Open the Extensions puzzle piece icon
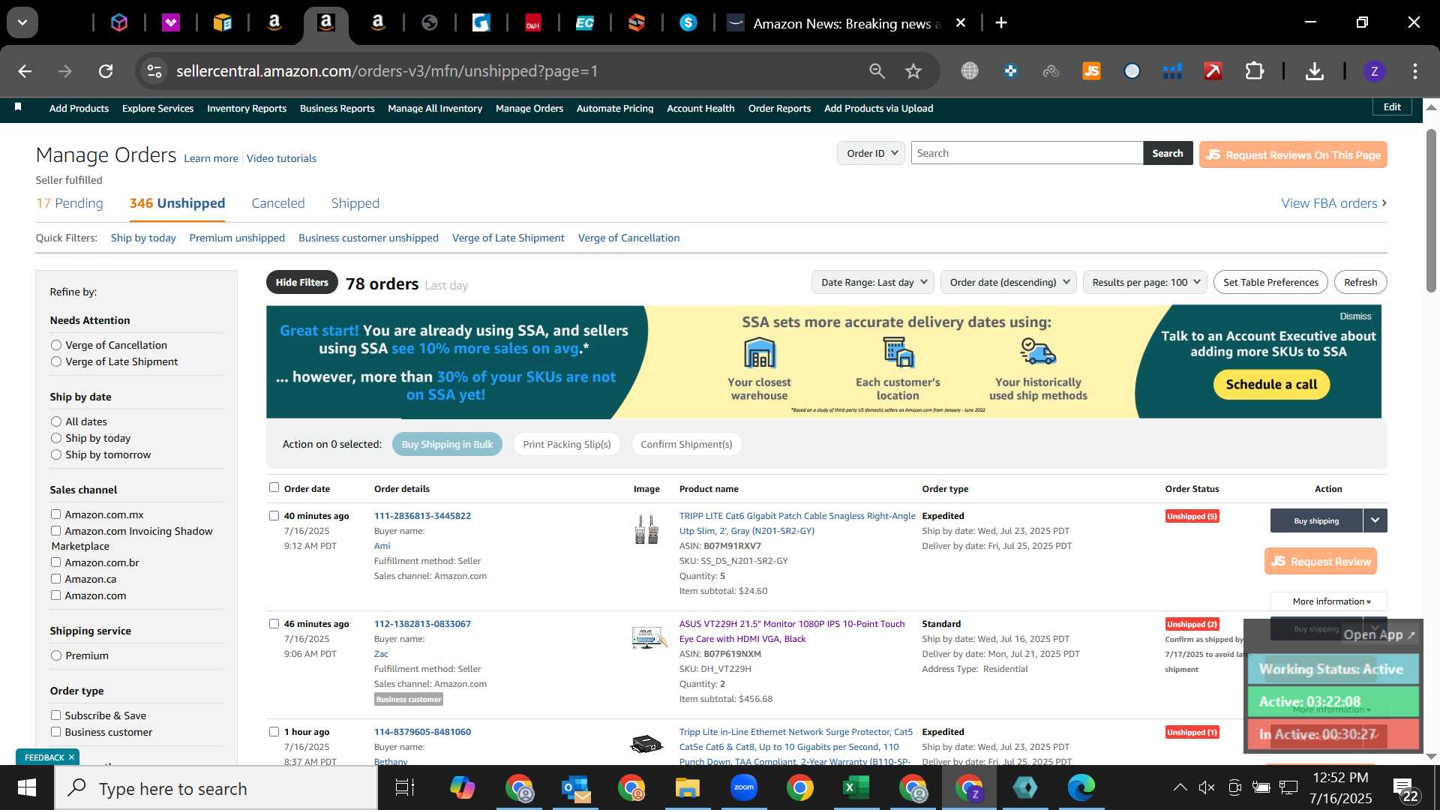Screen dimensions: 1440x810 click(1254, 71)
